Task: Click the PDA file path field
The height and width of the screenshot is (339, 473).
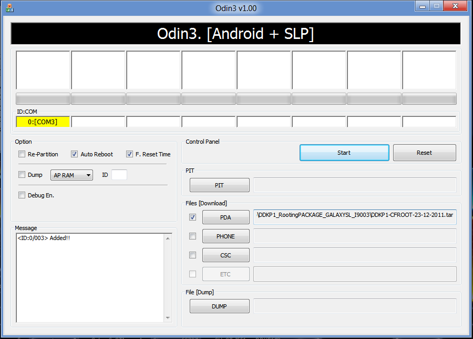Action: click(355, 217)
